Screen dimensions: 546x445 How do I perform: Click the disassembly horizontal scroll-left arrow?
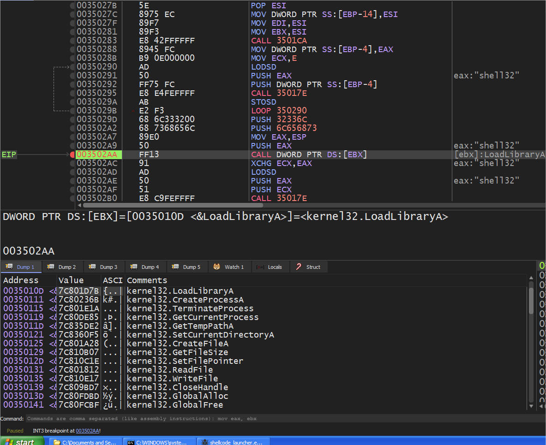tap(79, 205)
